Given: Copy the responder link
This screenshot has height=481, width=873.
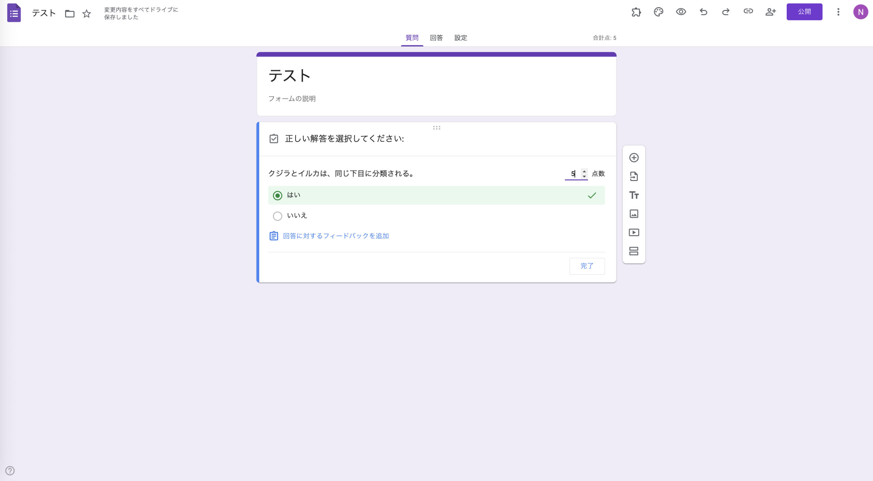Looking at the screenshot, I should coord(748,11).
